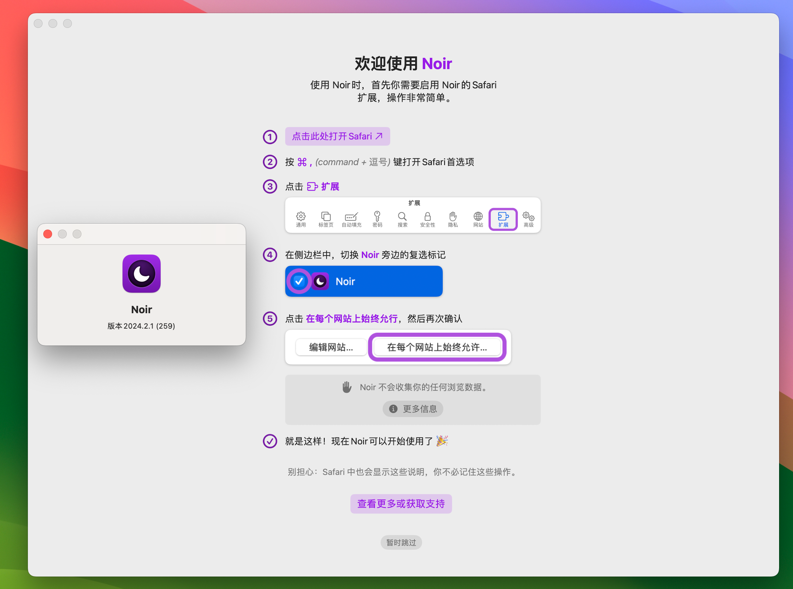This screenshot has width=793, height=589.
Task: Click the '欢迎使用 Noir' heading
Action: (403, 64)
